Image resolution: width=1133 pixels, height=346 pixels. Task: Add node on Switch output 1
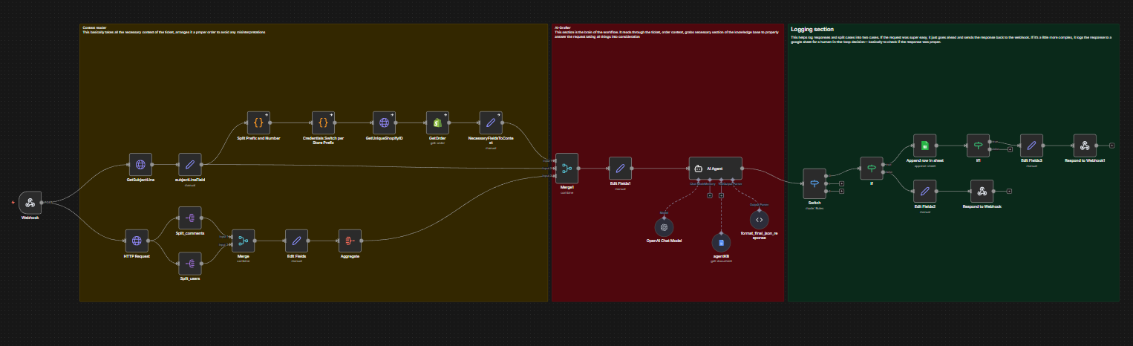click(x=841, y=182)
